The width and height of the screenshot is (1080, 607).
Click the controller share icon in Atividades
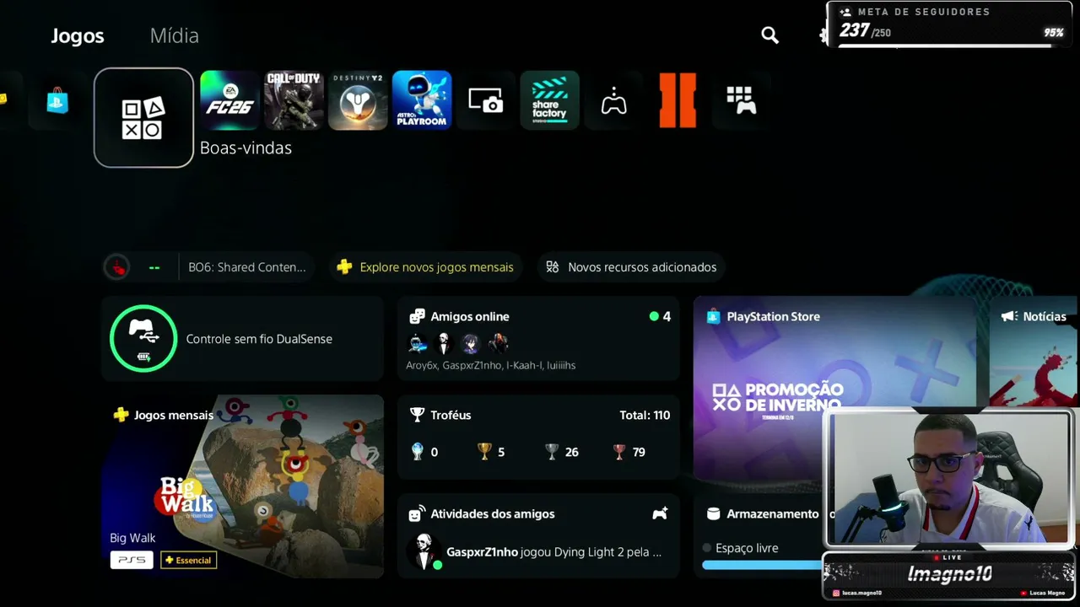(660, 513)
